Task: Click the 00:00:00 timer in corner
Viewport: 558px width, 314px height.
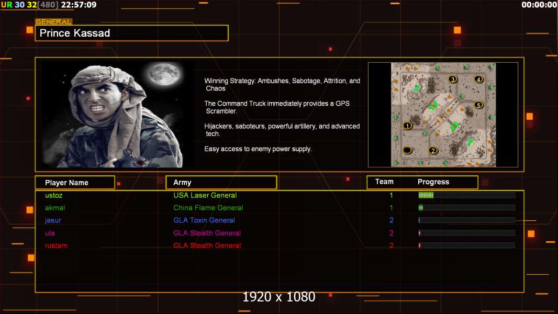Action: coord(539,5)
